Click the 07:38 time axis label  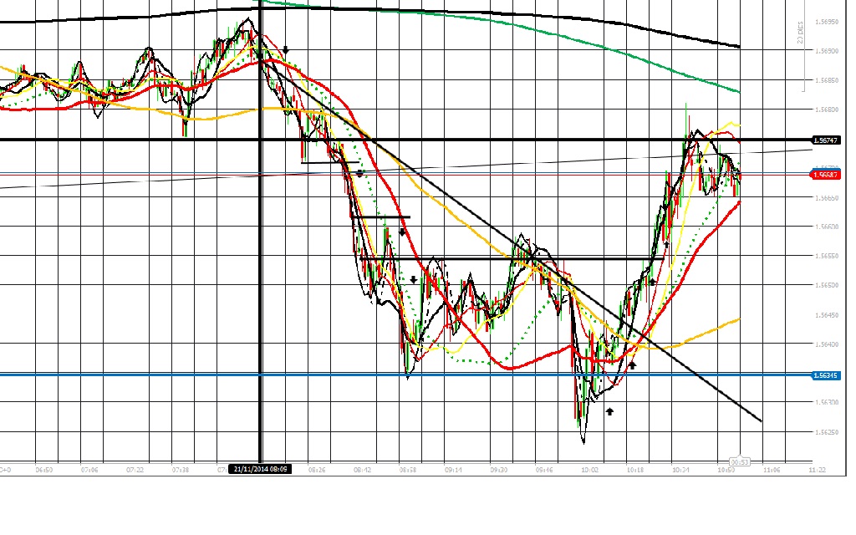[x=181, y=470]
